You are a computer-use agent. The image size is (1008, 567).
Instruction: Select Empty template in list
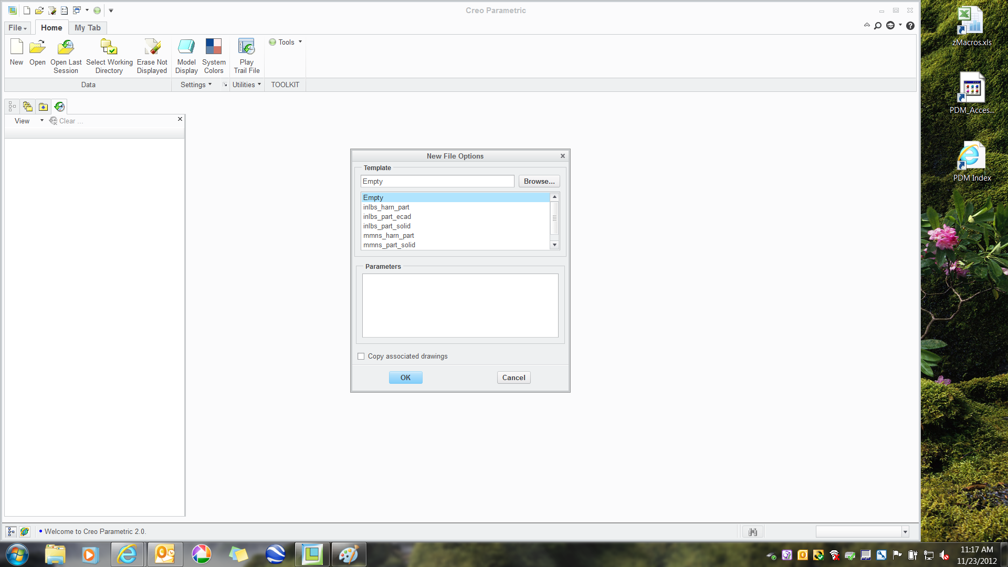click(455, 197)
